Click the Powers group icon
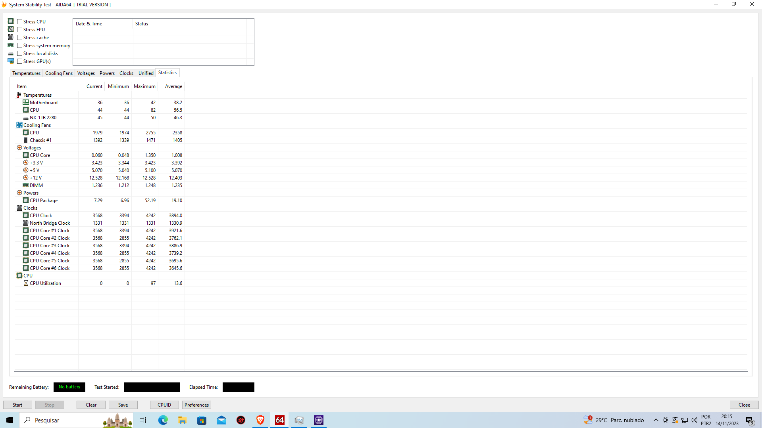Screen dimensions: 762x428 pos(19,193)
